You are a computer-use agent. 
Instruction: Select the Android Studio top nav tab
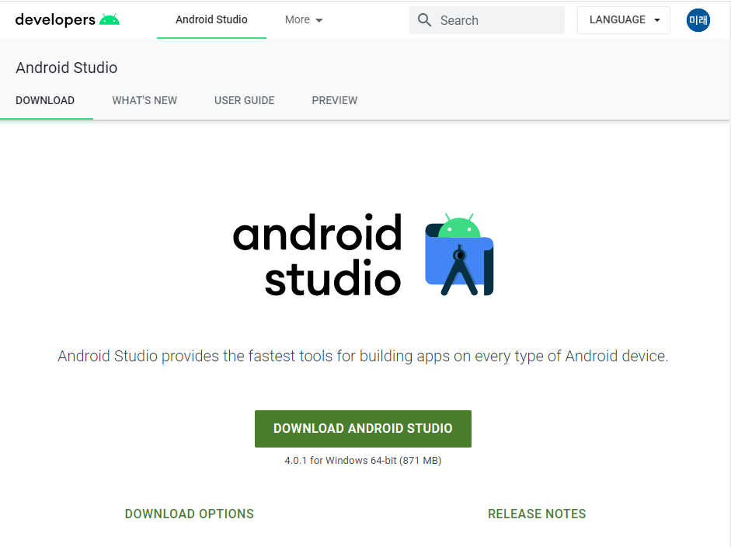click(211, 19)
